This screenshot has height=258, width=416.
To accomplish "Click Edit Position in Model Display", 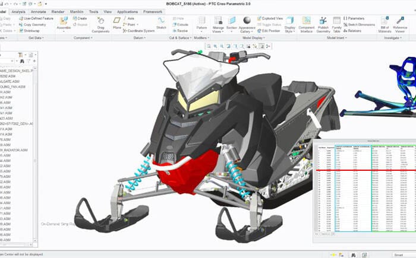I will click(269, 31).
